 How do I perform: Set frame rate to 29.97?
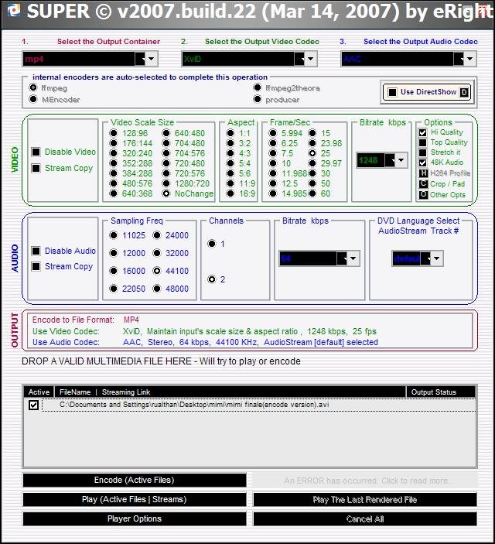pos(312,163)
